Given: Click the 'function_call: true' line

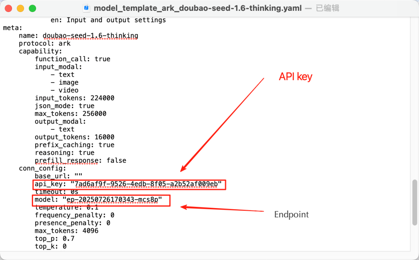Looking at the screenshot, I should (x=73, y=59).
